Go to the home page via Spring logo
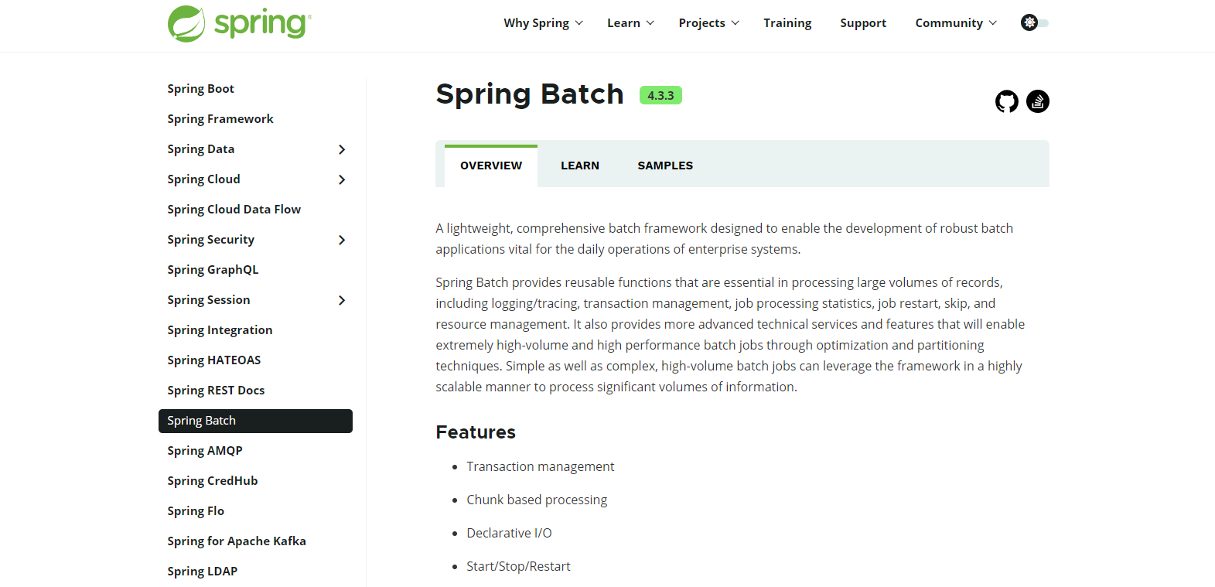This screenshot has height=587, width=1215. tap(240, 23)
